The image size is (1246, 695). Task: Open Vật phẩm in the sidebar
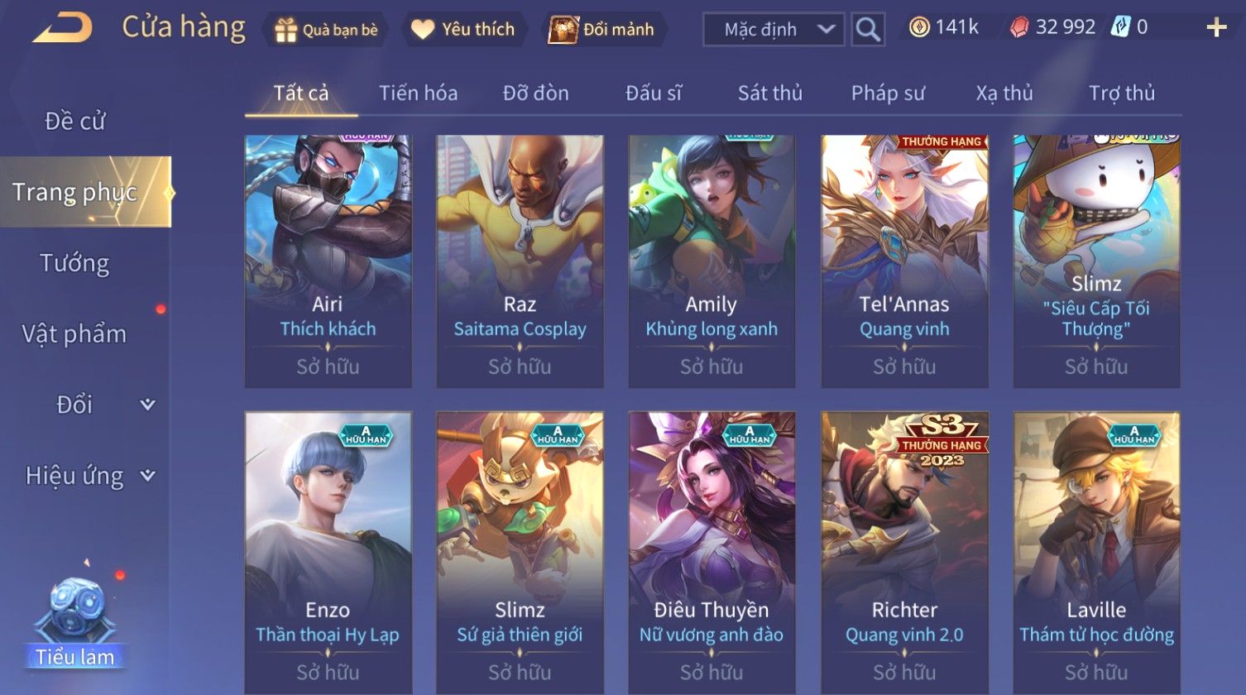pos(74,334)
